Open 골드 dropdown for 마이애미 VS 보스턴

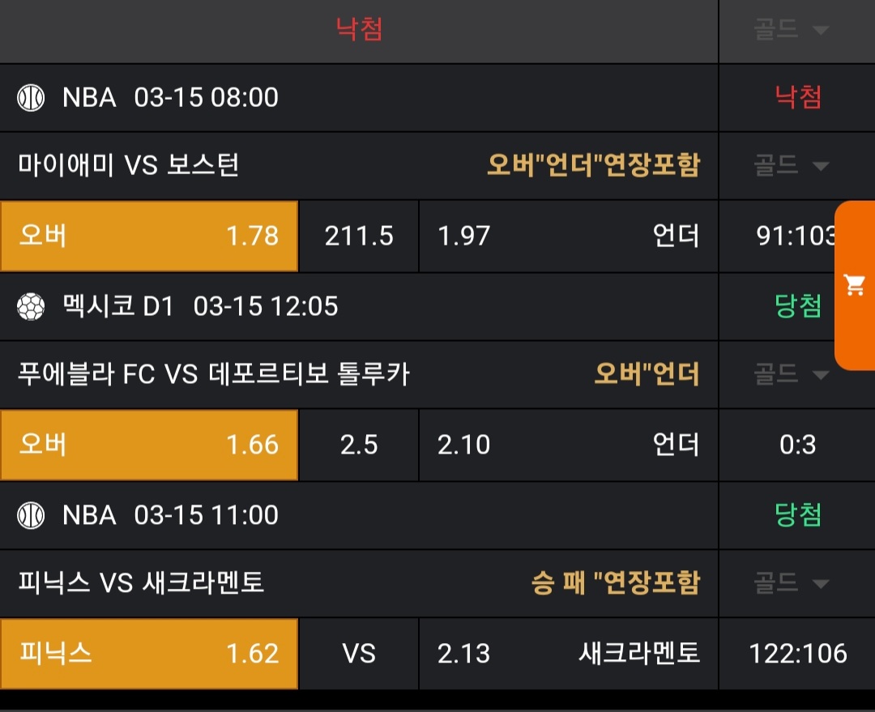[x=792, y=166]
